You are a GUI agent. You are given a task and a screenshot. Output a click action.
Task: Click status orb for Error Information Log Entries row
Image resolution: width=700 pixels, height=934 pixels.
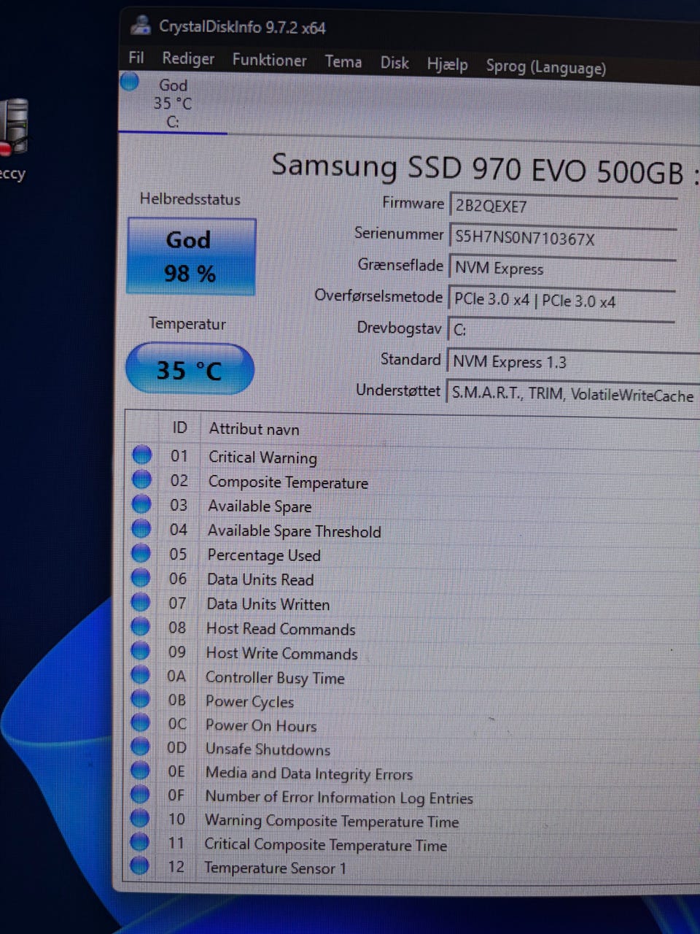[x=139, y=795]
